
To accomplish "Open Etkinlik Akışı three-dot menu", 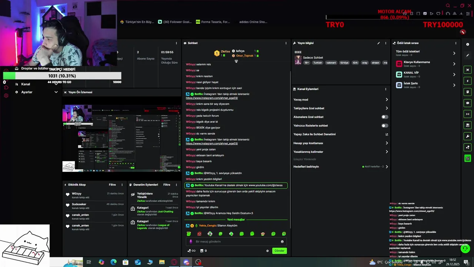I will pyautogui.click(x=122, y=185).
